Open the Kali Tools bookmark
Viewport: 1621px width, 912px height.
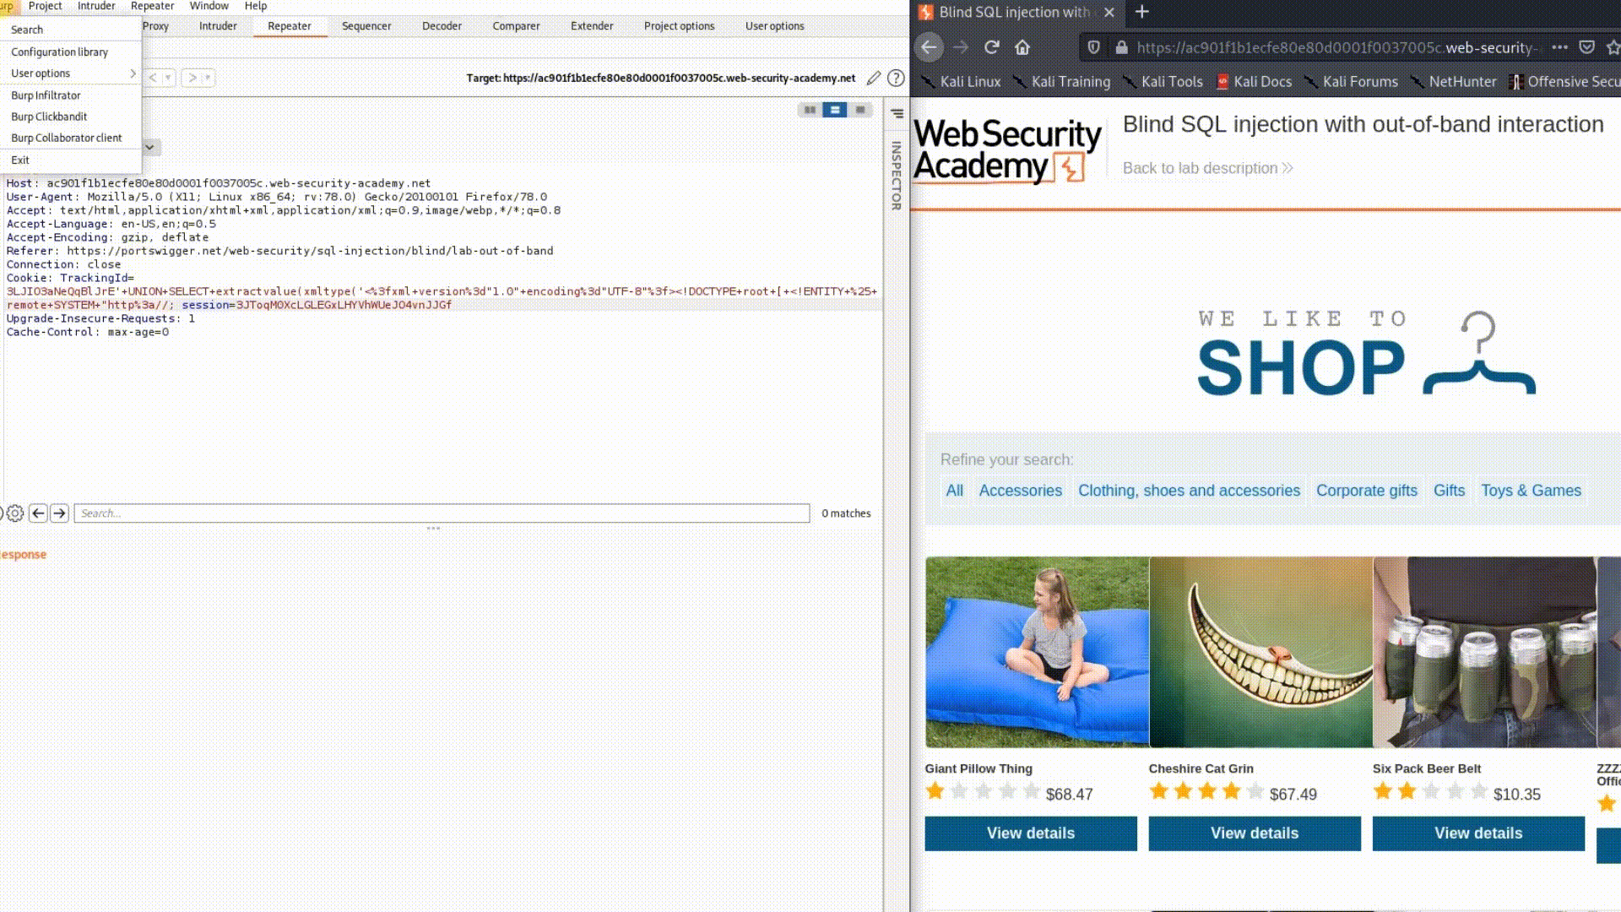pyautogui.click(x=1163, y=82)
